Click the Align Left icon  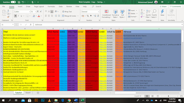46,16
